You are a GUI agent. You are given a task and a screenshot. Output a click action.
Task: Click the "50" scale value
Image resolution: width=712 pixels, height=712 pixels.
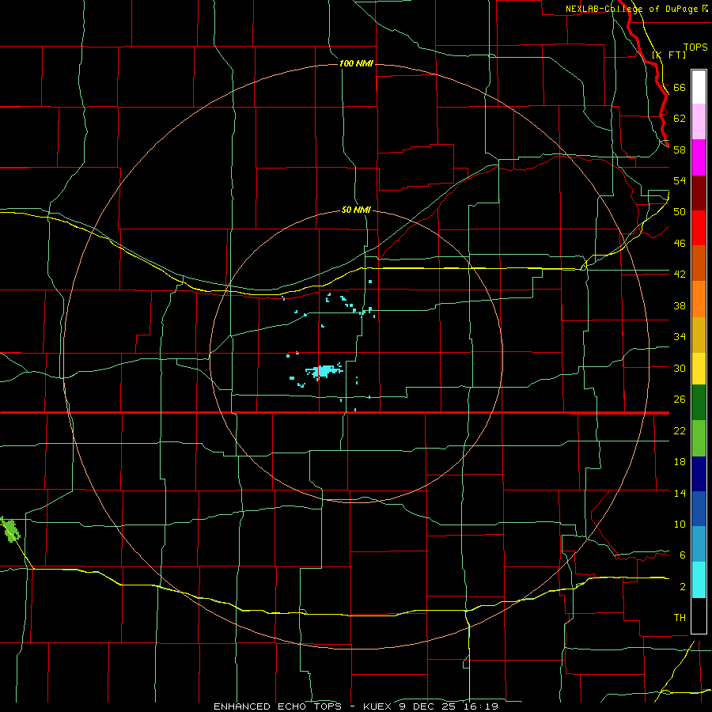click(680, 211)
